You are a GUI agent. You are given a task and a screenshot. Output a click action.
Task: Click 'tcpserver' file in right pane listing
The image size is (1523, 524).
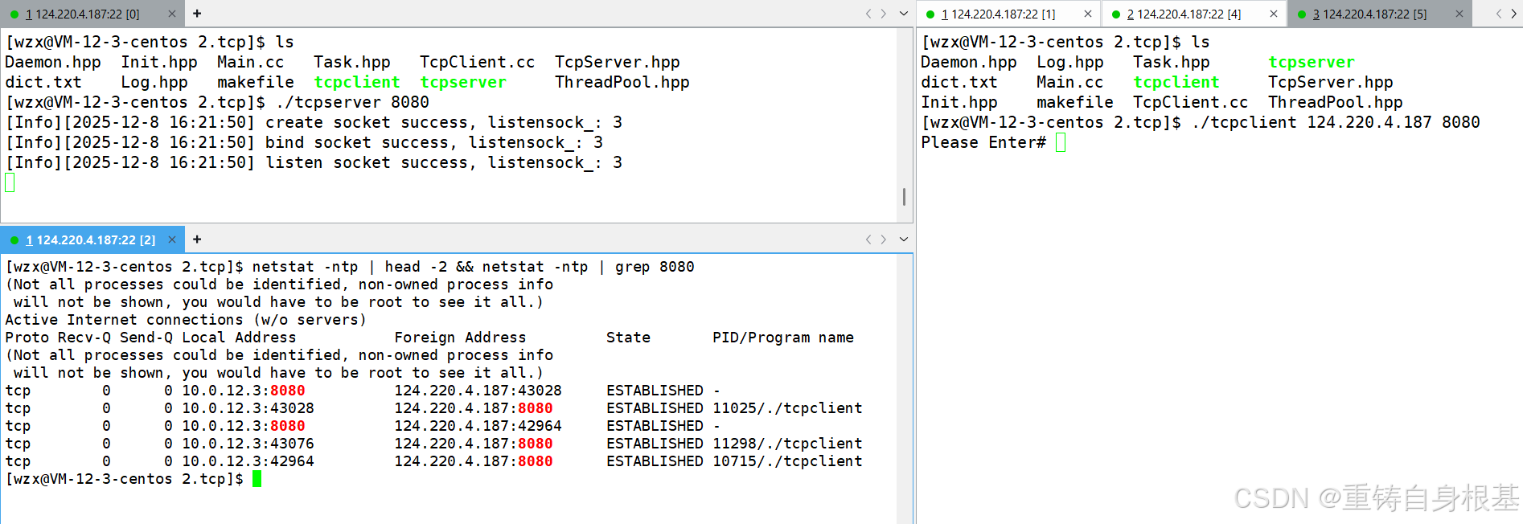(x=1312, y=62)
